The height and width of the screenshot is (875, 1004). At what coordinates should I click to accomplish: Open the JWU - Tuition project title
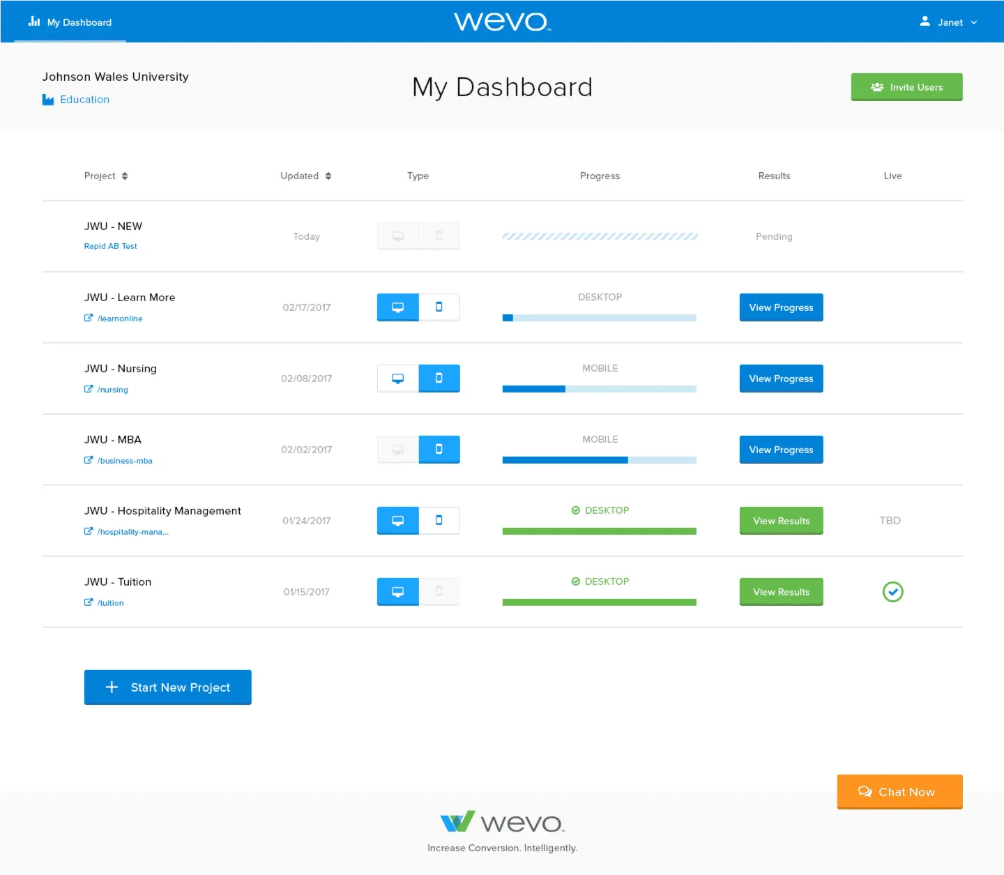(x=118, y=582)
